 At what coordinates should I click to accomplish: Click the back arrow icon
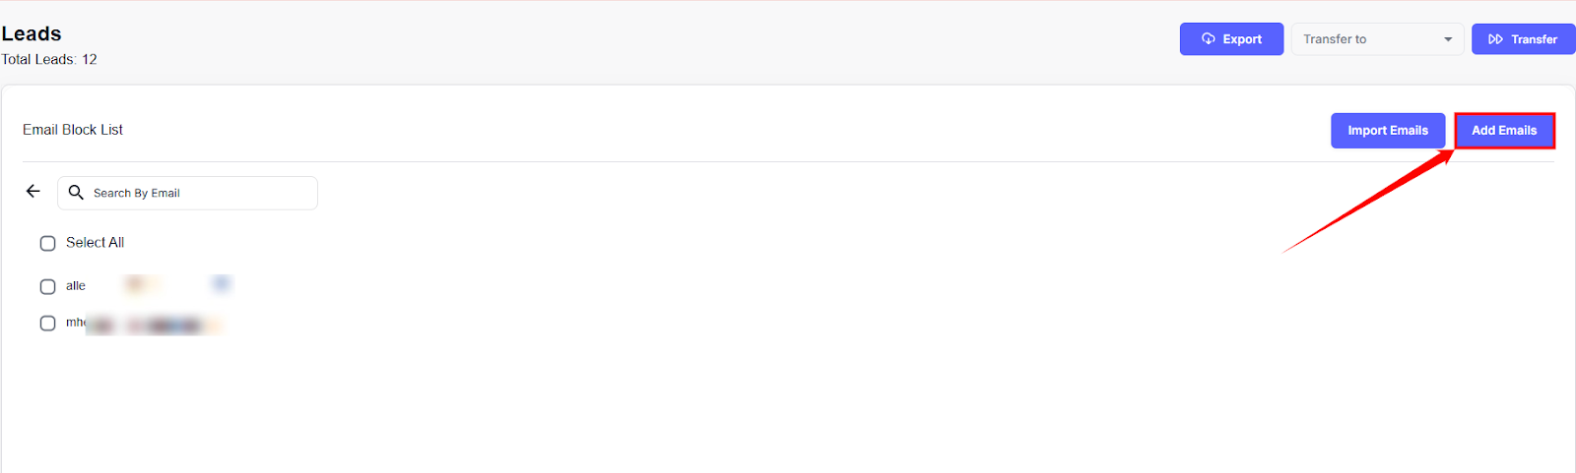(x=33, y=192)
